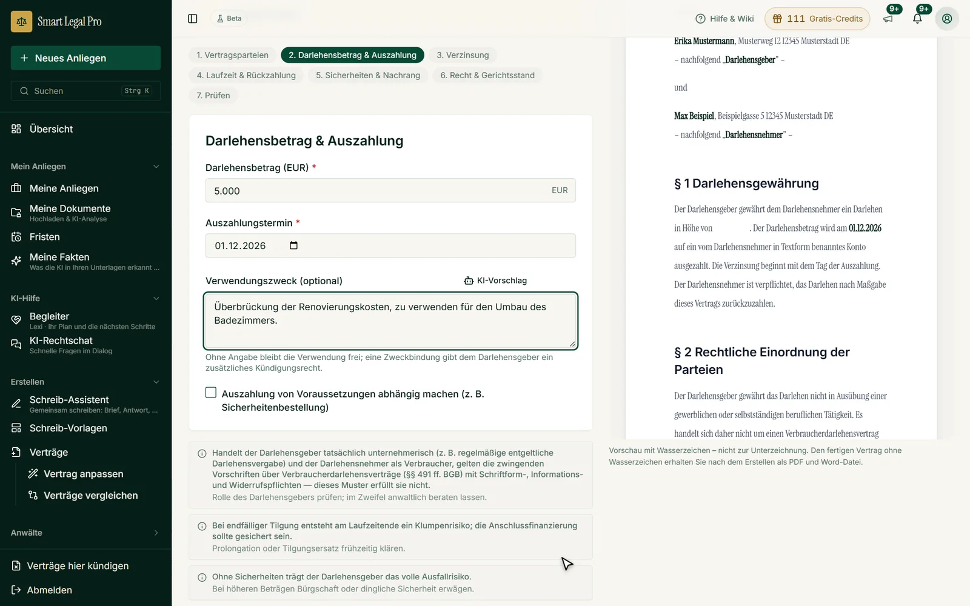Click the Übersicht dashboard icon
The image size is (970, 606).
[16, 129]
